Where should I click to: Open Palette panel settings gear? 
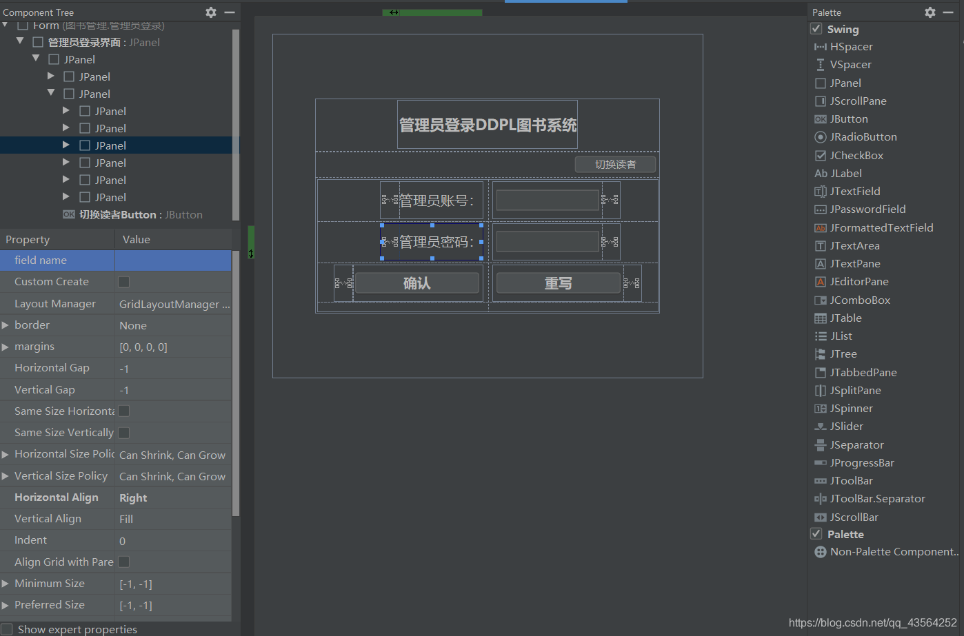(930, 12)
